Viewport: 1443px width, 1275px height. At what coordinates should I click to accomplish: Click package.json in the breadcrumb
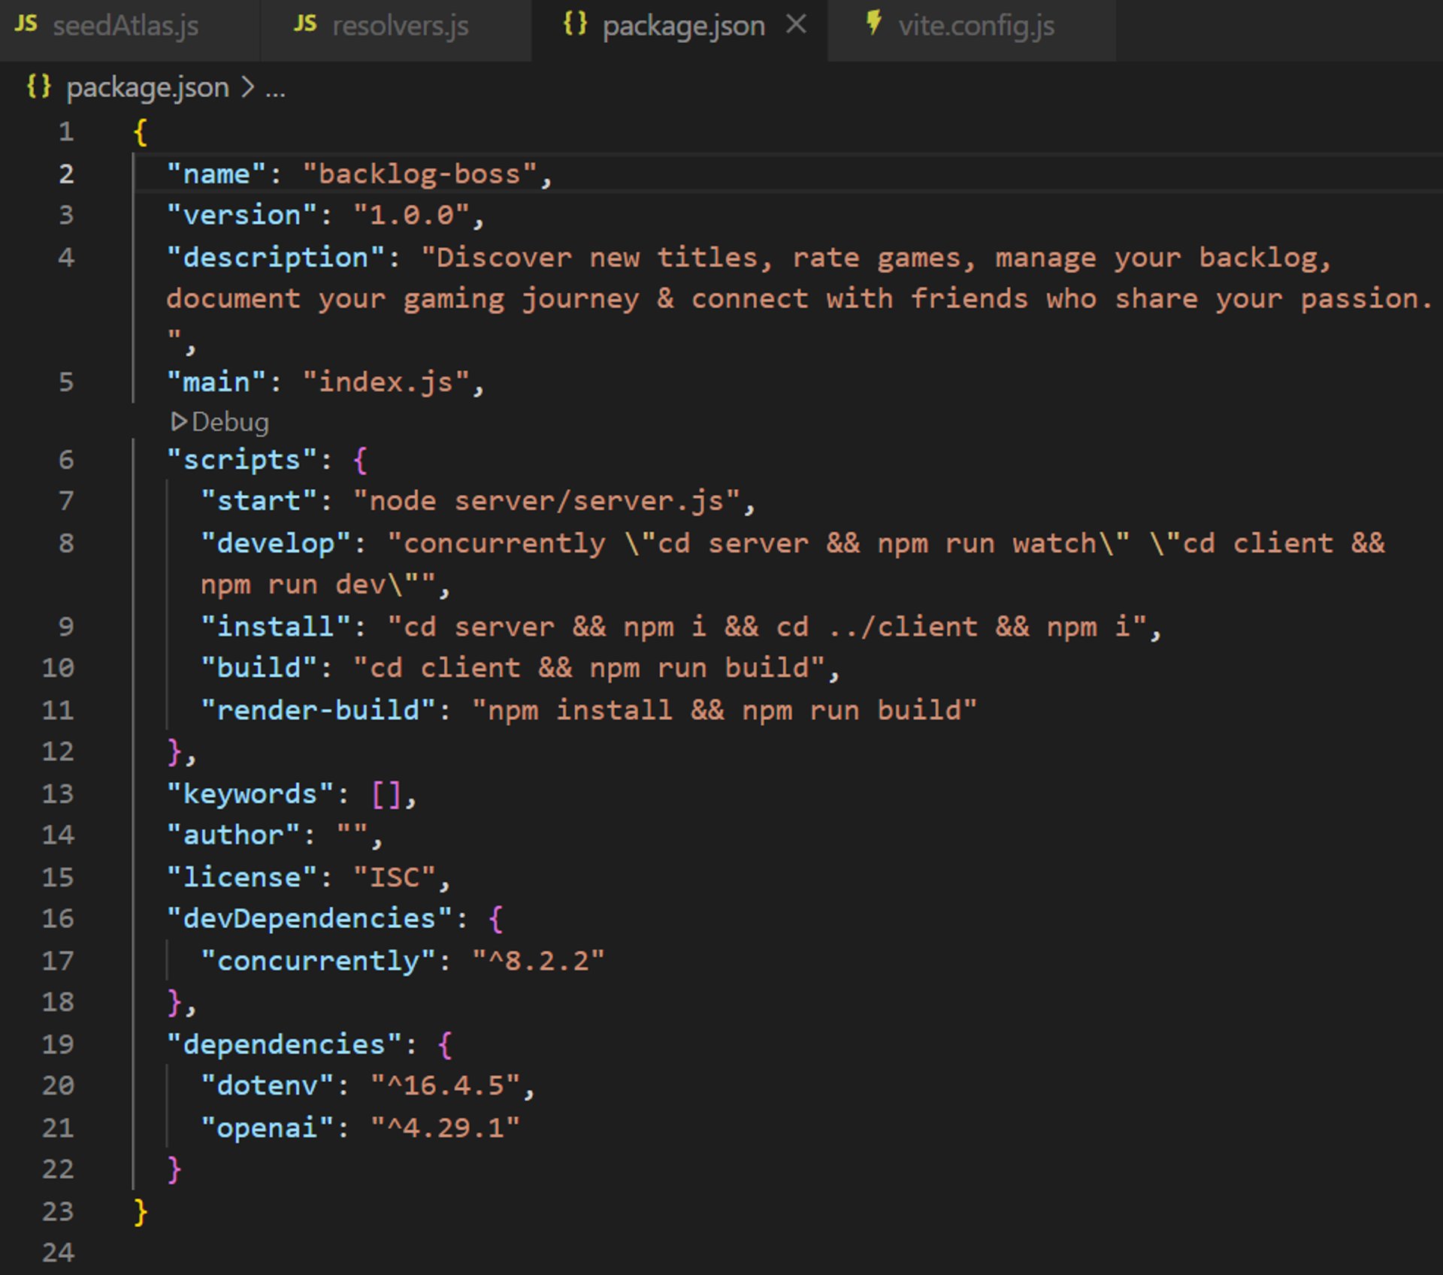coord(147,88)
